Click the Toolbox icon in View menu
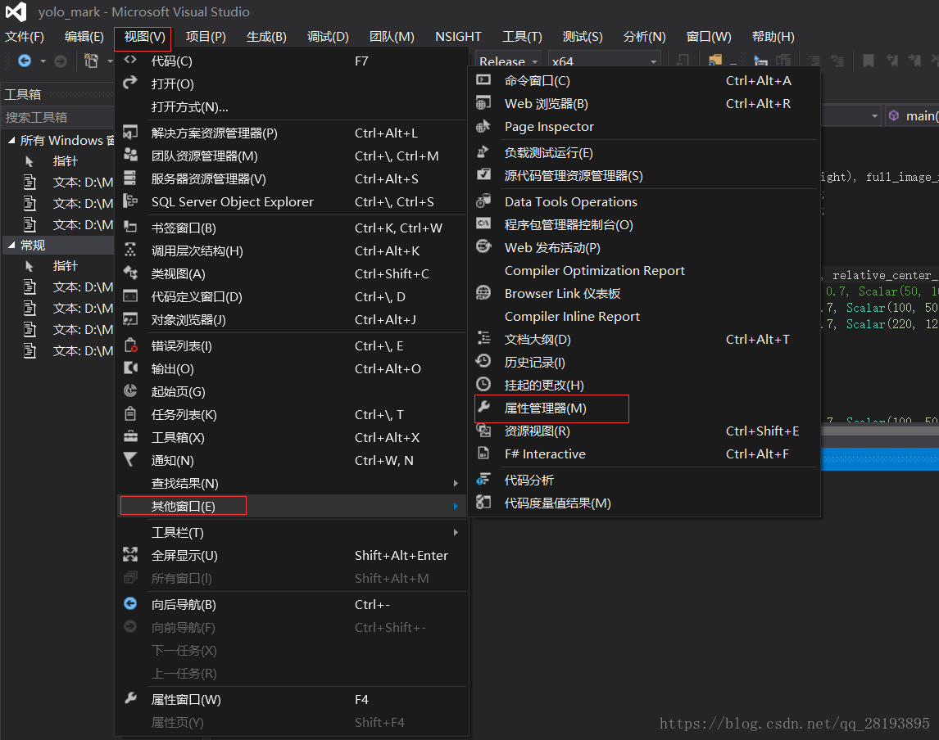 pos(130,436)
